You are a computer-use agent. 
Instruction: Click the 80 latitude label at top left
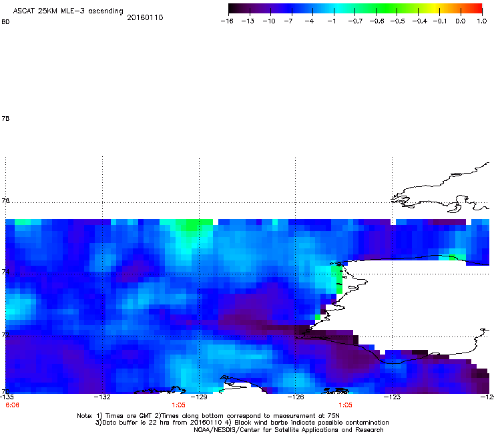(5, 22)
